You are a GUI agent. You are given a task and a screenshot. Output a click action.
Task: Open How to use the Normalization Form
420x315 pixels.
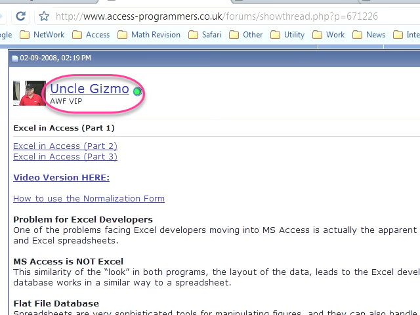[x=89, y=198]
